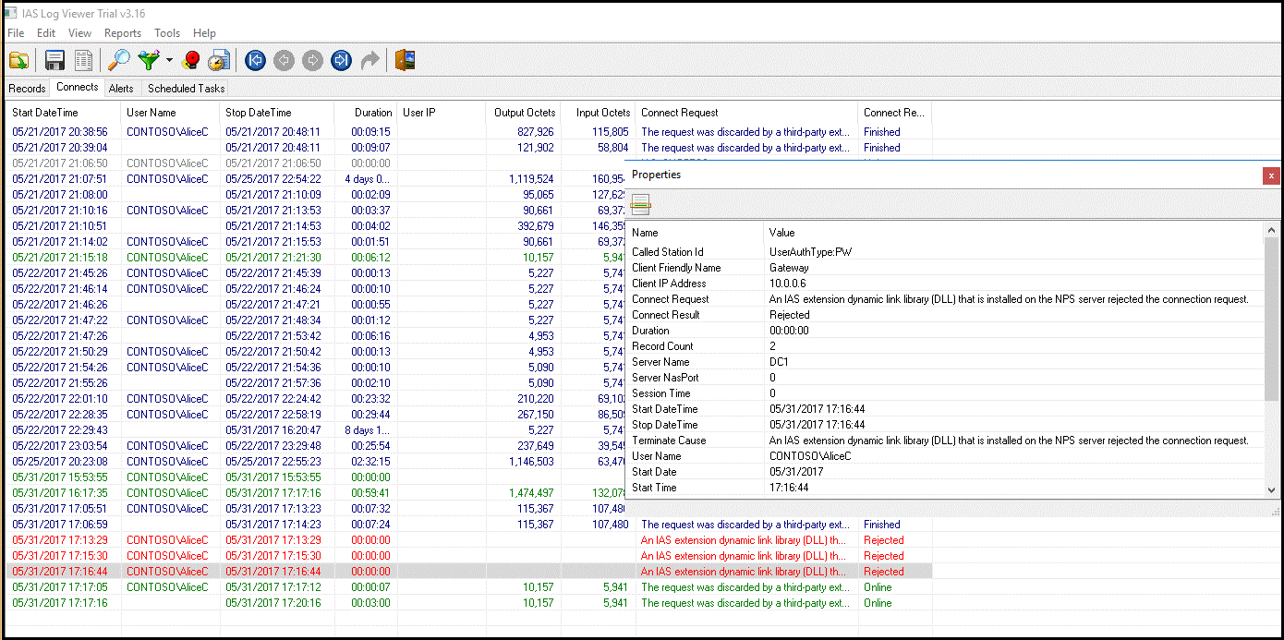Open a log file with the folder icon
Image resolution: width=1284 pixels, height=640 pixels.
(x=20, y=59)
